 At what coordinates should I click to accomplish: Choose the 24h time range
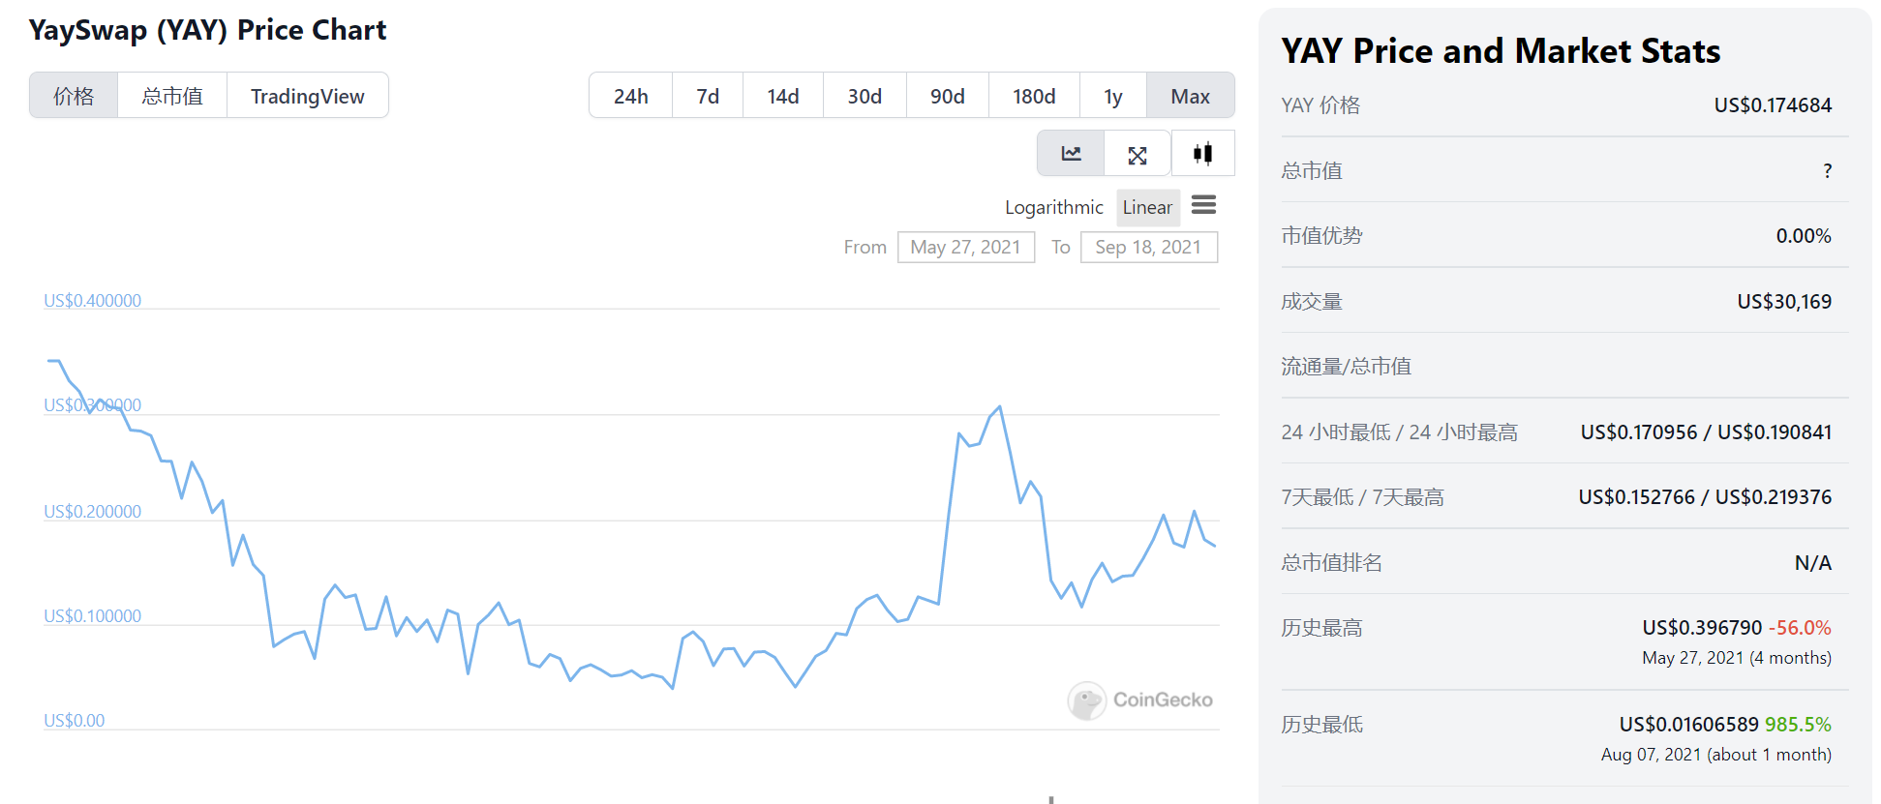click(631, 96)
